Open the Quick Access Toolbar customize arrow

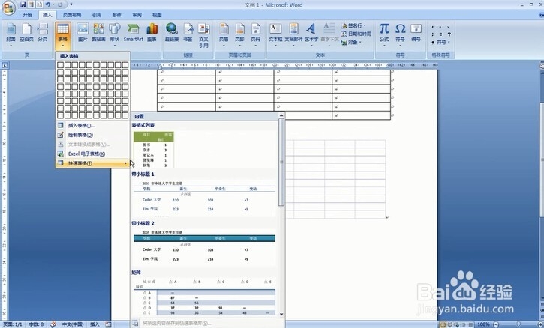click(x=71, y=4)
